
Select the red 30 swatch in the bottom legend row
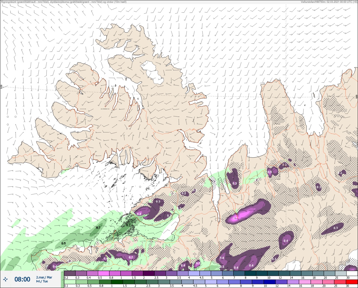(352, 282)
